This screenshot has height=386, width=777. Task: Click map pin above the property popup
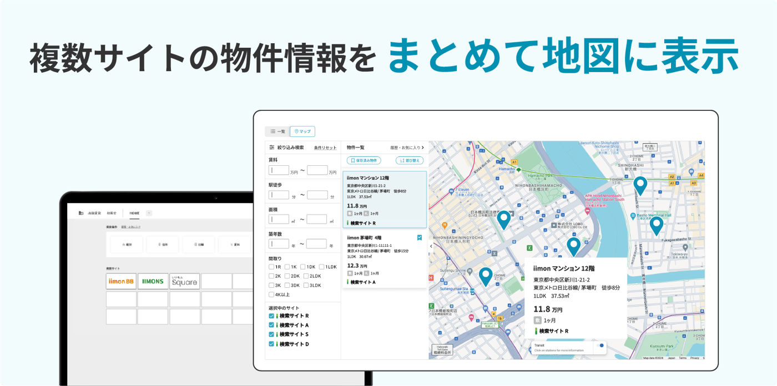pos(573,246)
